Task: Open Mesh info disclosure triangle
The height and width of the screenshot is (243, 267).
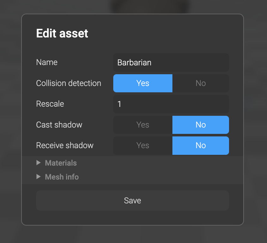Action: [38, 177]
